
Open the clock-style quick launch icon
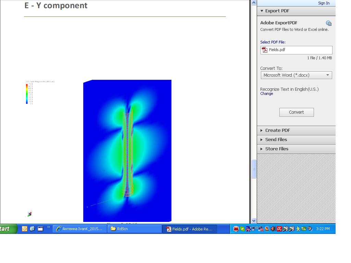[24, 229]
